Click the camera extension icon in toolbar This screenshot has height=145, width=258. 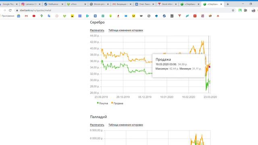[x=246, y=10]
